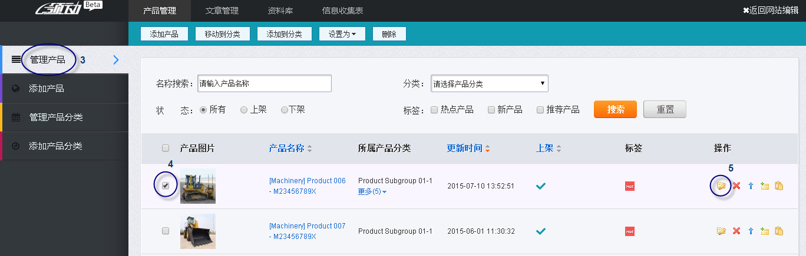The height and width of the screenshot is (256, 806).
Task: Click globe icon beside 添加产品 in sidebar
Action: (x=16, y=89)
